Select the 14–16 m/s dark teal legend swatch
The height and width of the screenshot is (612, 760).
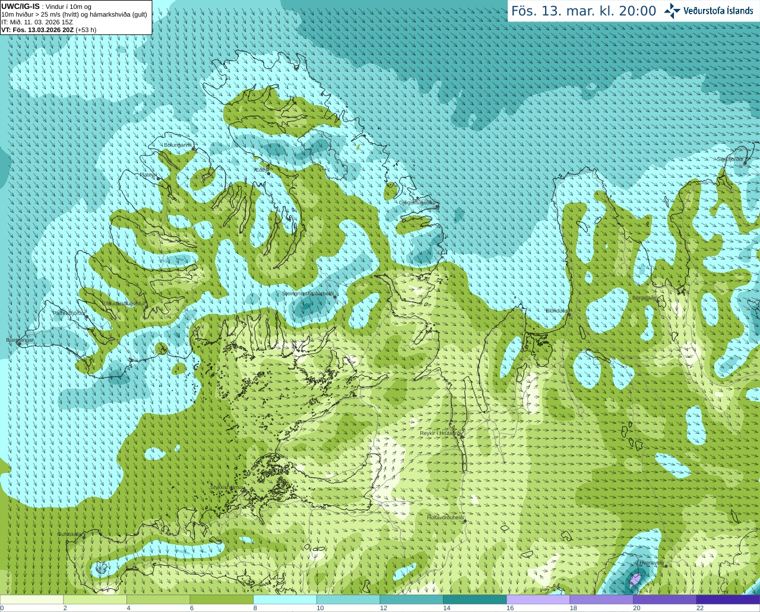click(x=475, y=600)
